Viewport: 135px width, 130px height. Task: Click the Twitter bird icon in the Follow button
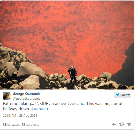pyautogui.click(x=118, y=95)
